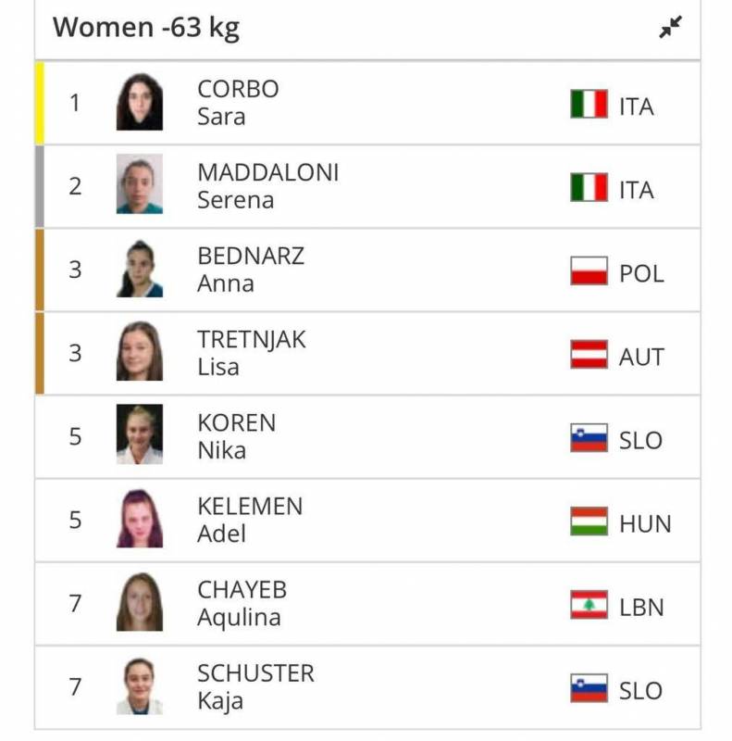Click the HUN country code label
The image size is (732, 741).
pyautogui.click(x=645, y=524)
